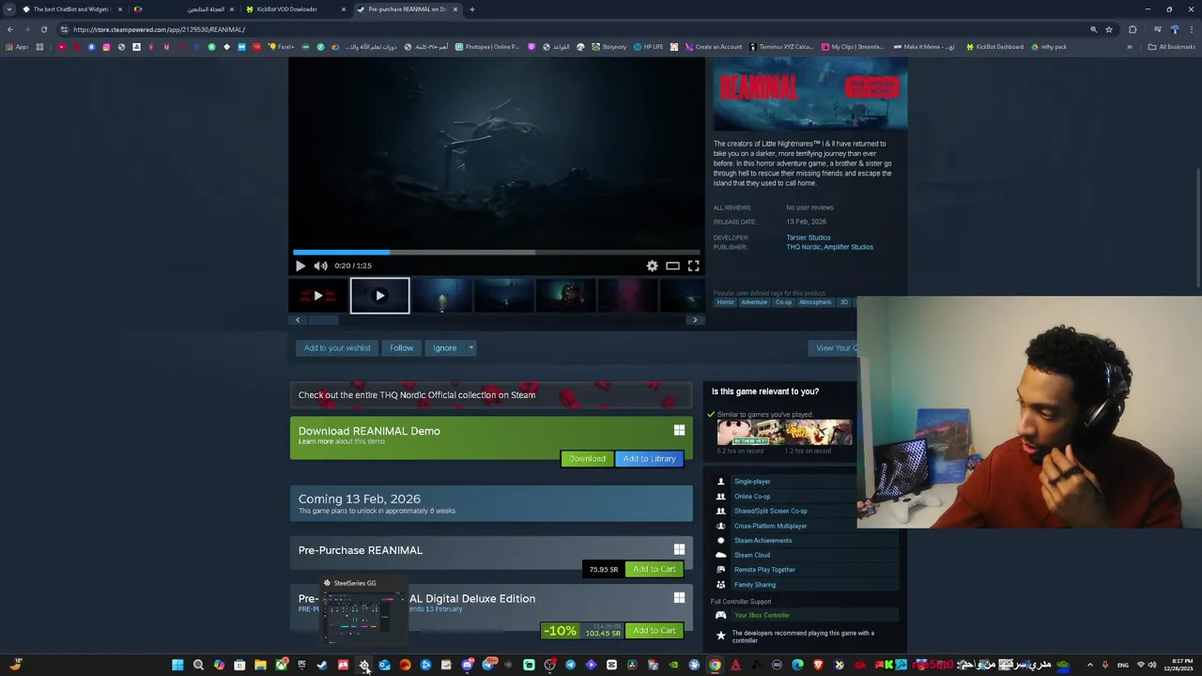This screenshot has width=1202, height=676.
Task: Open THQ Nordic publisher link
Action: [x=804, y=247]
